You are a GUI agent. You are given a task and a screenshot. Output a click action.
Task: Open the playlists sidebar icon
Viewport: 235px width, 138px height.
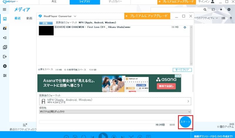pyautogui.click(x=5, y=38)
